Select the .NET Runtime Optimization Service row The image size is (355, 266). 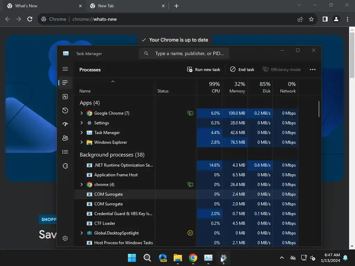186,165
